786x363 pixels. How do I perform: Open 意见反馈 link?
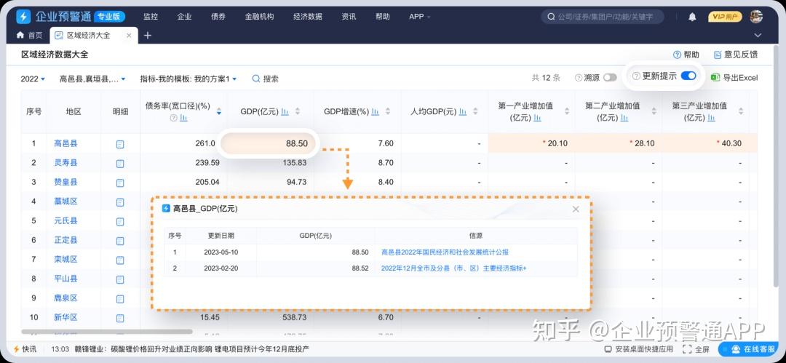[x=735, y=55]
